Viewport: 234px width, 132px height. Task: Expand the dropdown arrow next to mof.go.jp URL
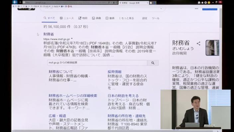tap(72, 39)
